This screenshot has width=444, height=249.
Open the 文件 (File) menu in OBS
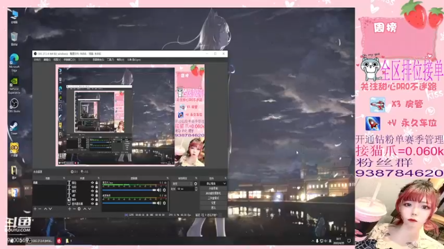click(x=37, y=60)
